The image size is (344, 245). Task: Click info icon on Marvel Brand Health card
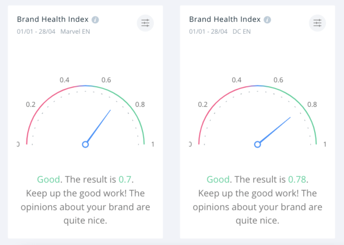95,20
